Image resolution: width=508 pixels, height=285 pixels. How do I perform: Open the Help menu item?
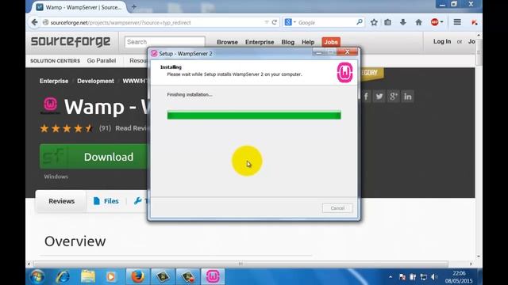click(308, 42)
